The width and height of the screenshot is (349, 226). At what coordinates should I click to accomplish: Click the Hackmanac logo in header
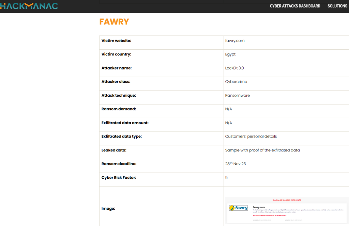tap(29, 6)
